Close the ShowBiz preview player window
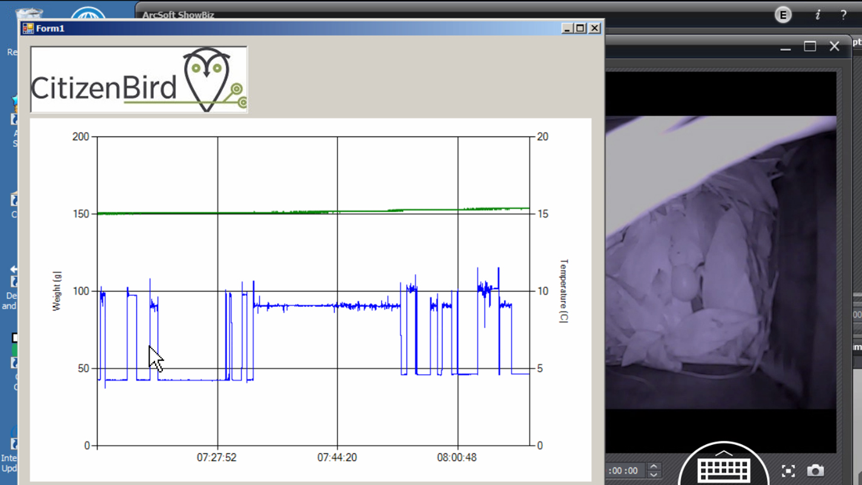Viewport: 862px width, 485px height. (834, 47)
